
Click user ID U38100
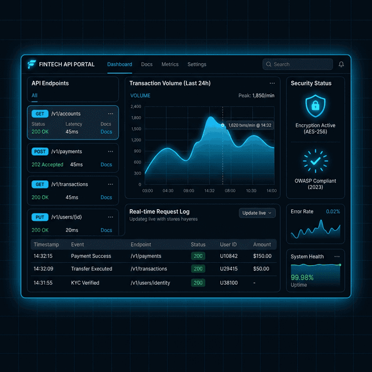click(x=228, y=283)
